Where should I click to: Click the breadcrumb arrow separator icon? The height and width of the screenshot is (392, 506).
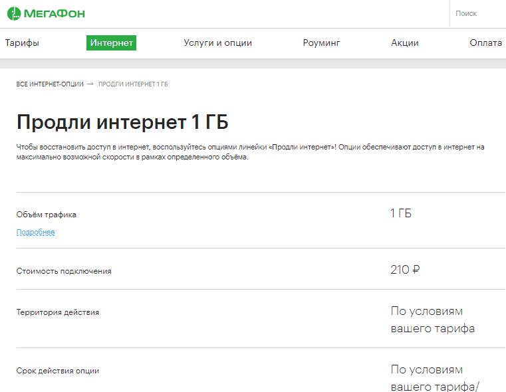click(x=90, y=84)
